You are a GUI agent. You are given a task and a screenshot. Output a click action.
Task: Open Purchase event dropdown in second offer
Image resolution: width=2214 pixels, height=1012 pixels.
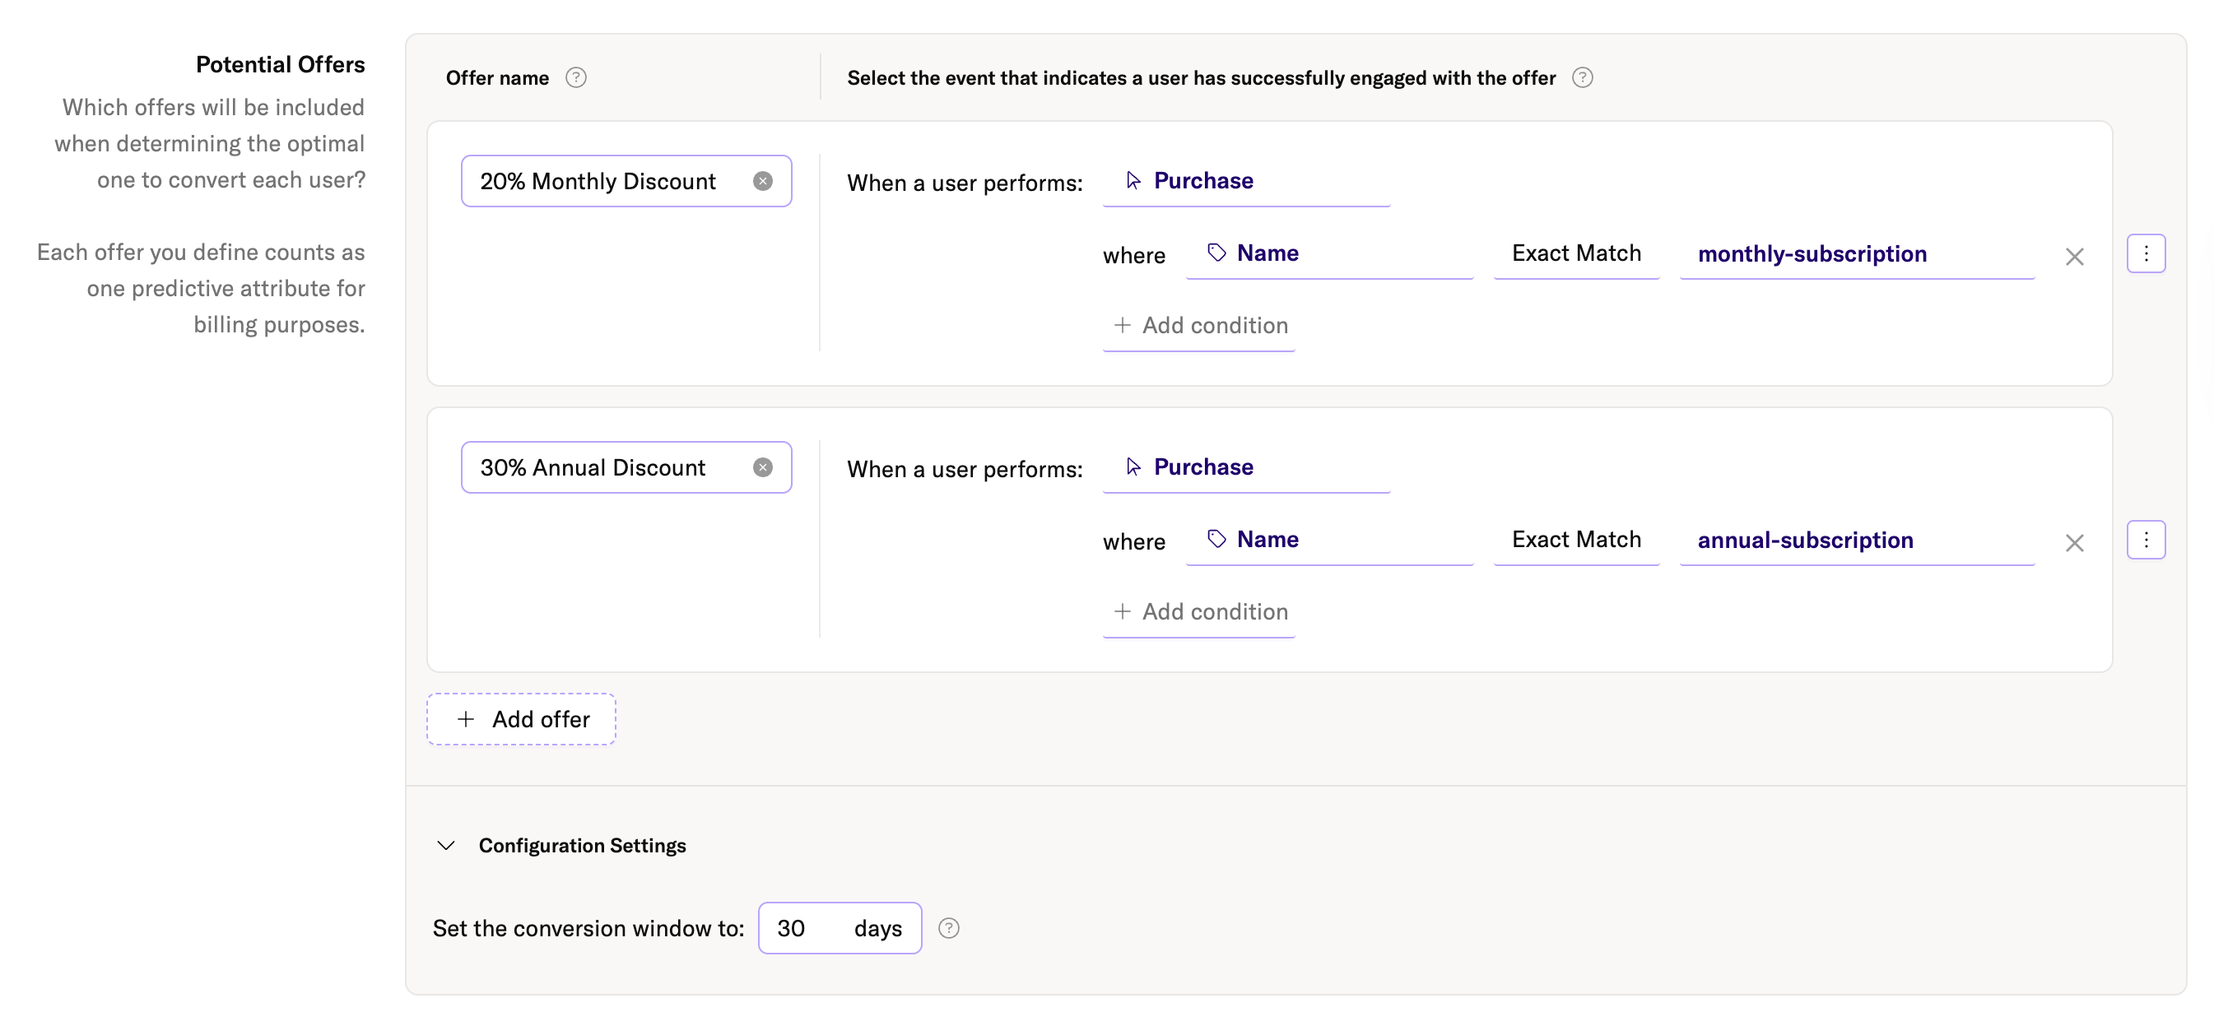(x=1245, y=467)
